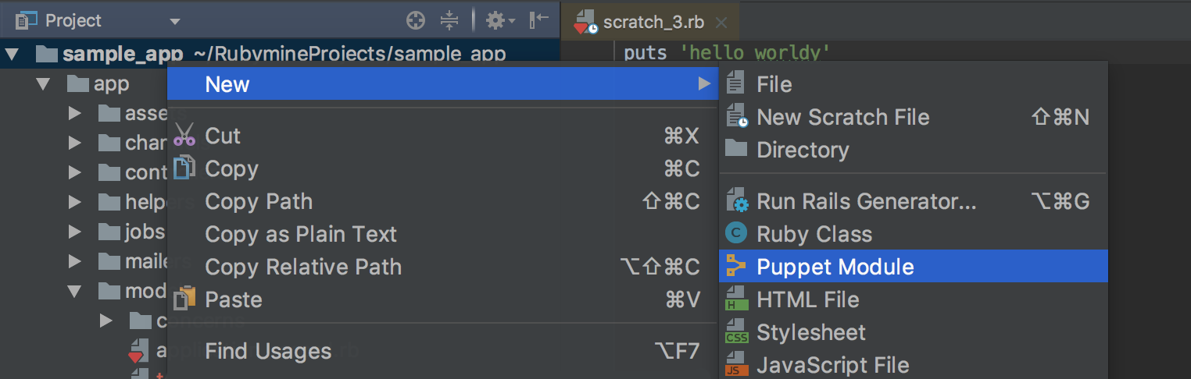
Task: Click the Paste clipboard icon
Action: click(184, 299)
